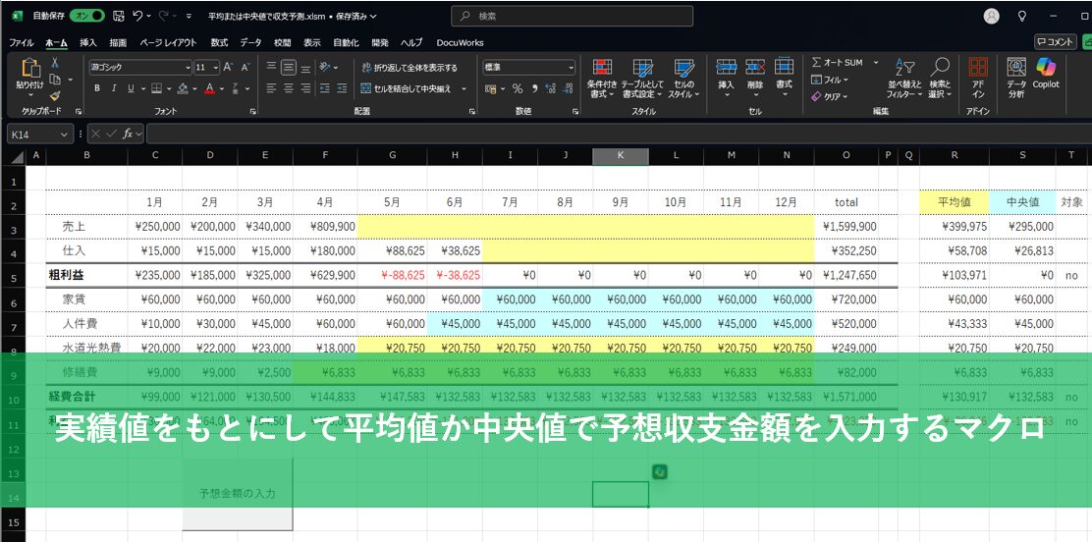
Task: Toggle italic formatting with the I button
Action: (114, 88)
